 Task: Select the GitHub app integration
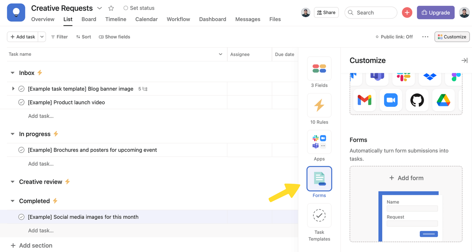point(417,100)
